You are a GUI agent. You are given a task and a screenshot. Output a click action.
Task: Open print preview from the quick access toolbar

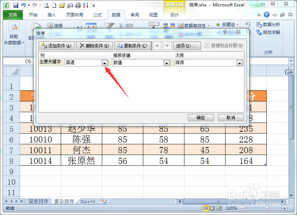(46, 5)
